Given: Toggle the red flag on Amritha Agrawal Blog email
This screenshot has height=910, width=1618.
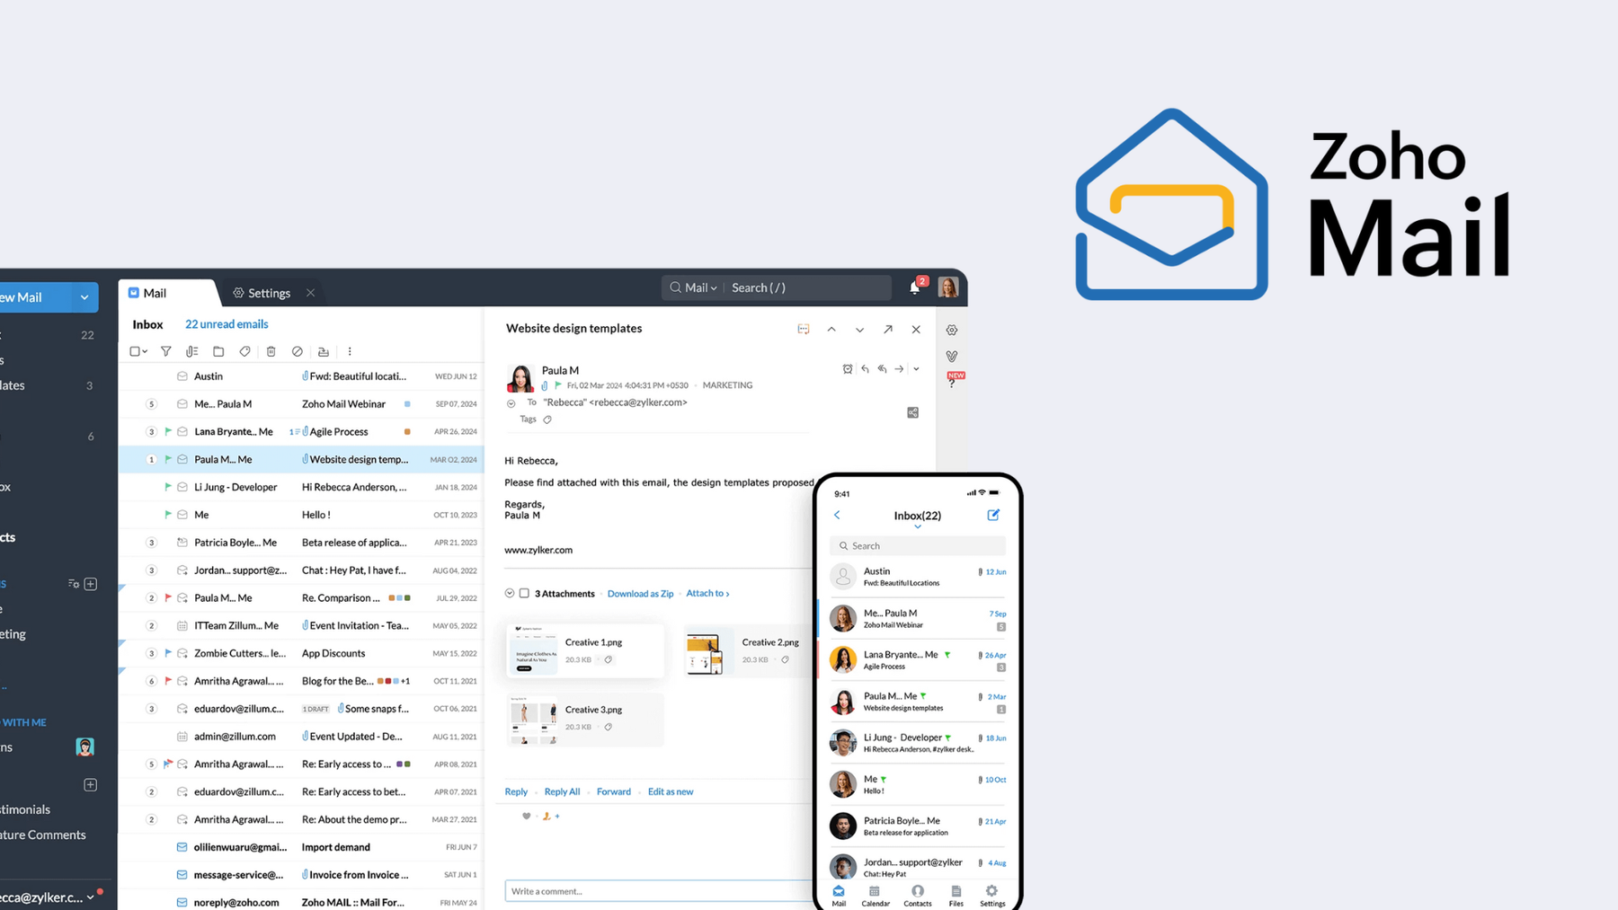Looking at the screenshot, I should [168, 681].
